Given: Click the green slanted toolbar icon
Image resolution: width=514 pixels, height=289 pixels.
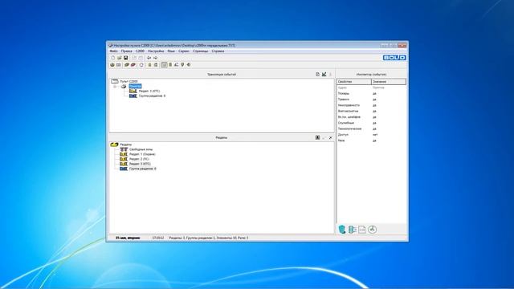Looking at the screenshot, I should coord(127,65).
